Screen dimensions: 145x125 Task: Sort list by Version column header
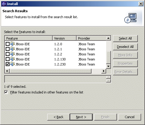point(64,38)
